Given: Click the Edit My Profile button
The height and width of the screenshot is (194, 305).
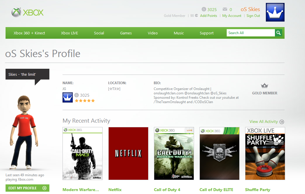Looking at the screenshot, I should tap(27, 188).
